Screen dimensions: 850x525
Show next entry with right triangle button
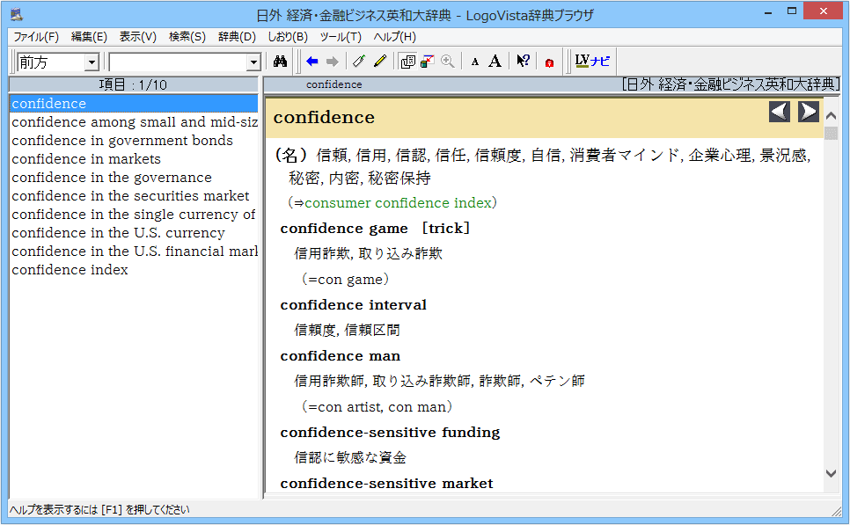[808, 112]
